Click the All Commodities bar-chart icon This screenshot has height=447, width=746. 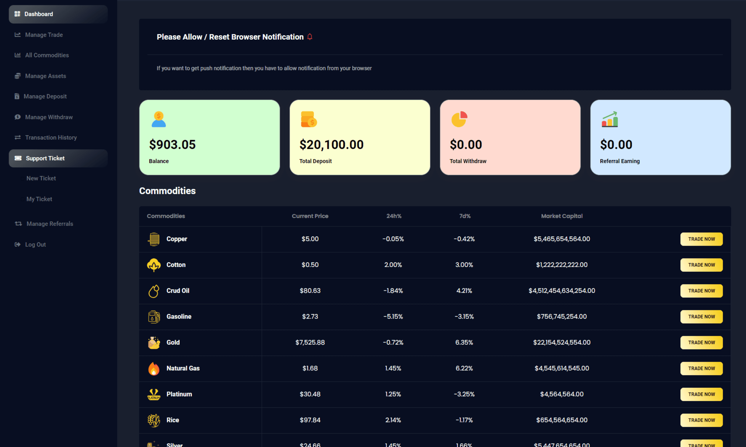pyautogui.click(x=18, y=55)
